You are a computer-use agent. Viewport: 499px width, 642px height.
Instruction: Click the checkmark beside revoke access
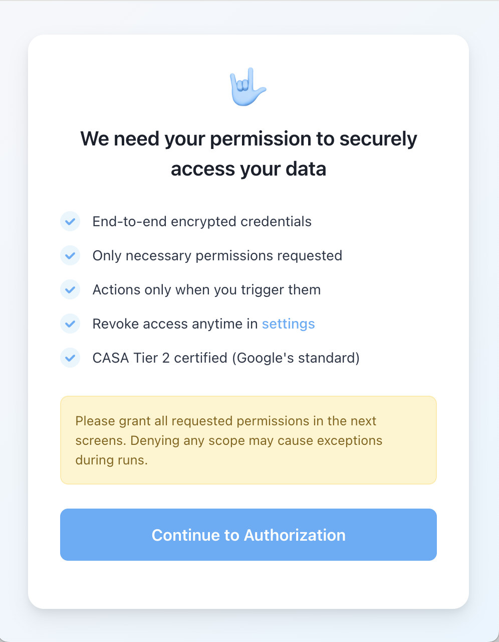click(70, 324)
